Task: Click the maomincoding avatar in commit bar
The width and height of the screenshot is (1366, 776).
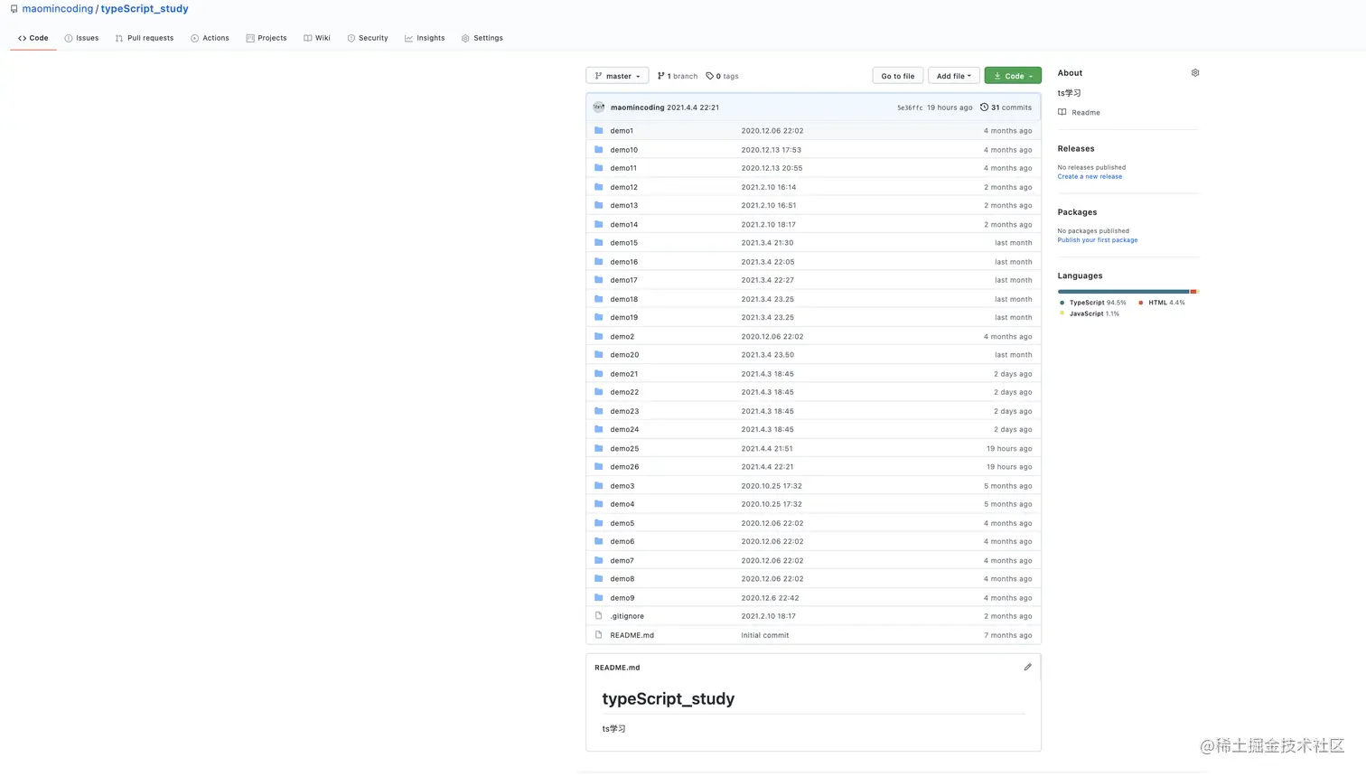Action: pos(598,107)
